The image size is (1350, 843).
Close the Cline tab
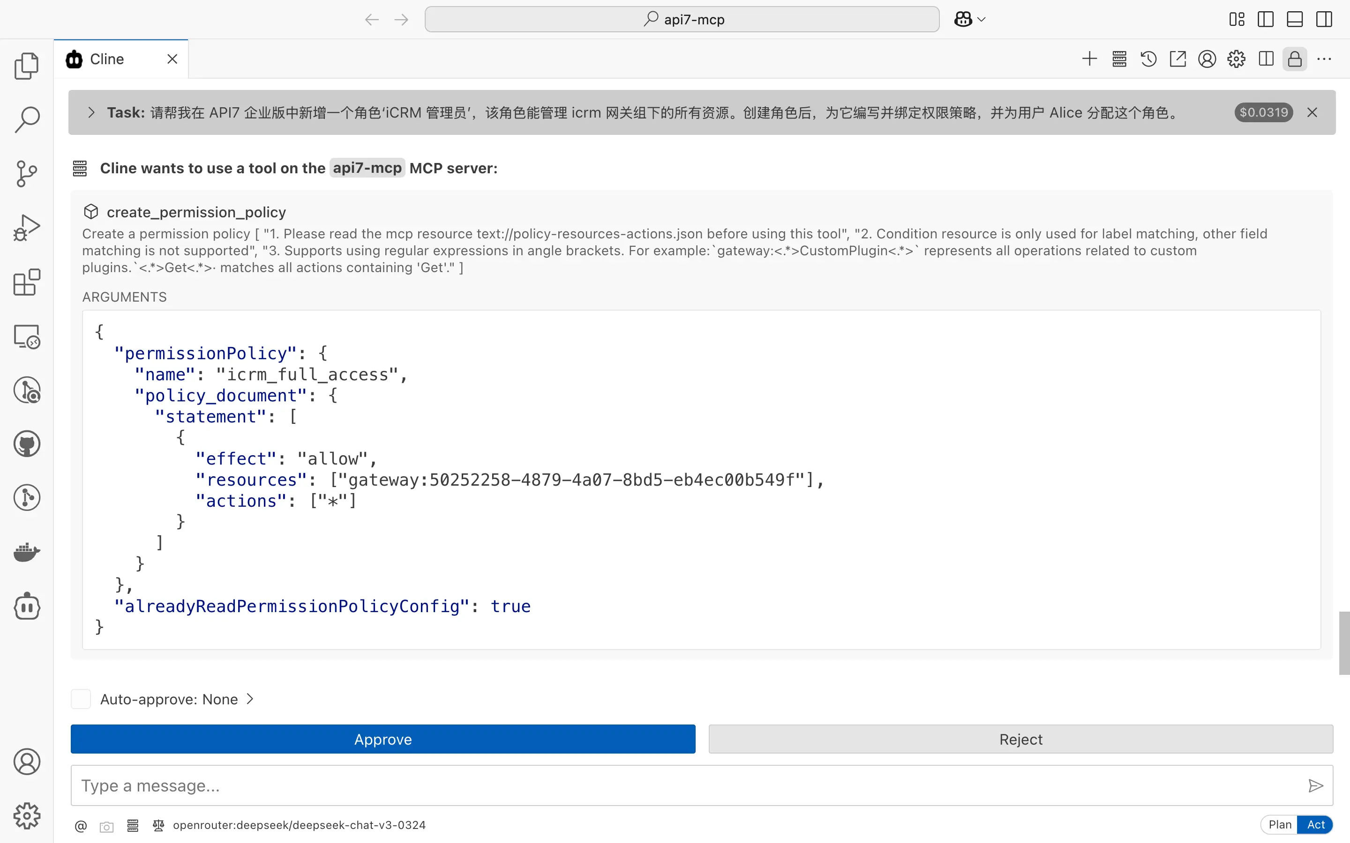coord(172,59)
